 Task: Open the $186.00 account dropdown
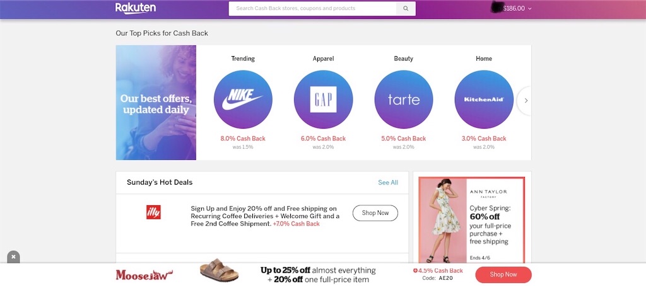pyautogui.click(x=517, y=8)
